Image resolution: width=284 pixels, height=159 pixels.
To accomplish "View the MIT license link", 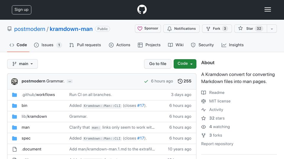I will [220, 101].
